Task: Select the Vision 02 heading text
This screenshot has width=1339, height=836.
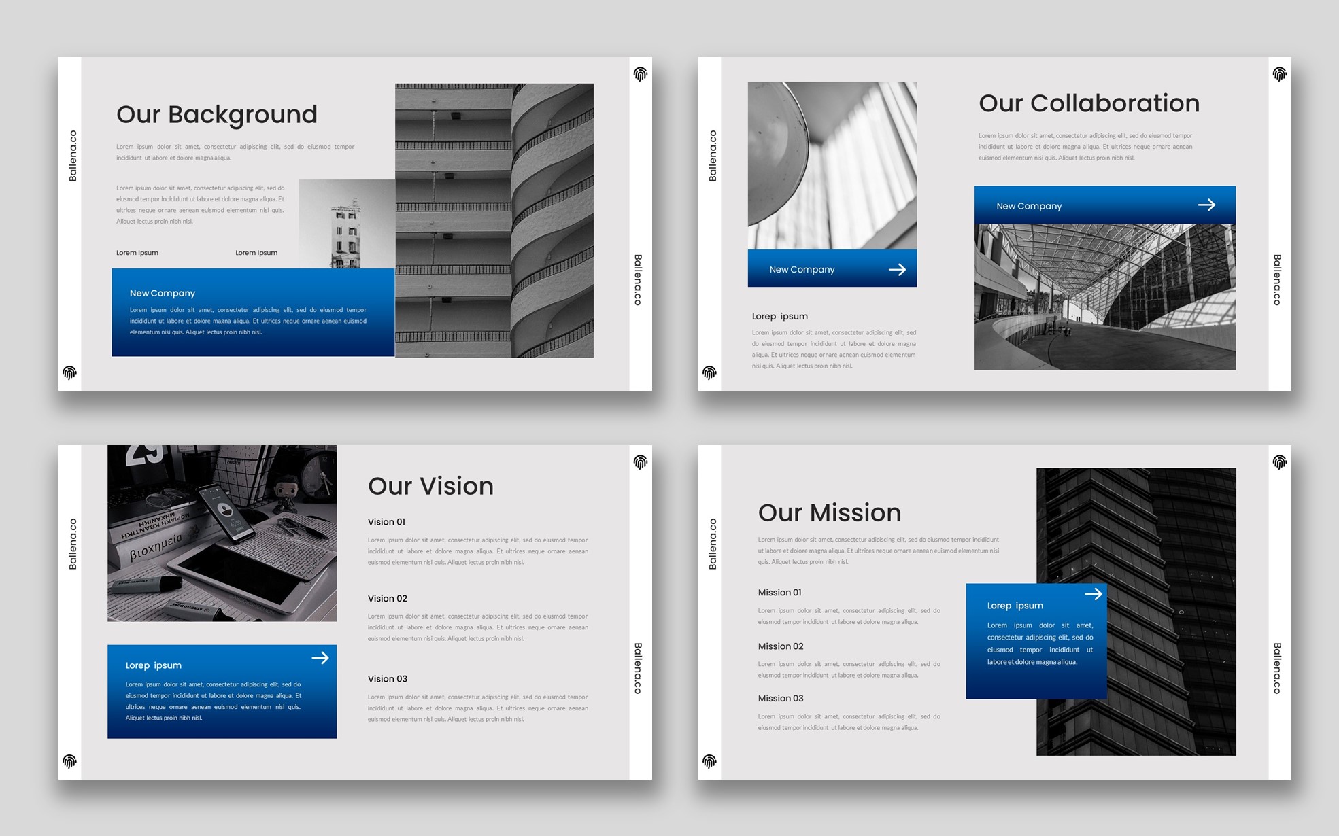Action: 386,598
